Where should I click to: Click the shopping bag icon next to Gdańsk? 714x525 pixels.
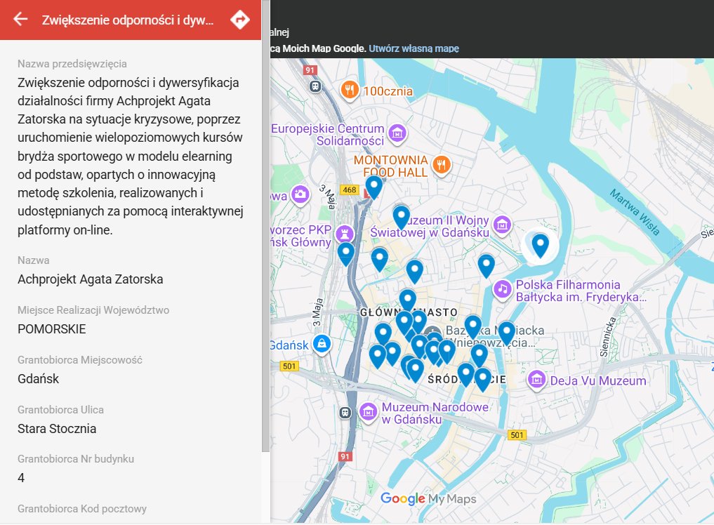322,344
